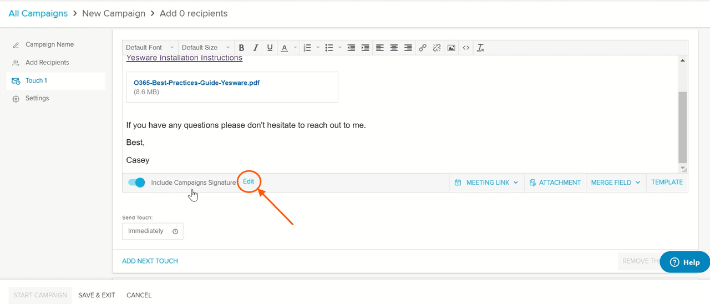Open the Settings sidebar item
This screenshot has width=710, height=304.
37,98
